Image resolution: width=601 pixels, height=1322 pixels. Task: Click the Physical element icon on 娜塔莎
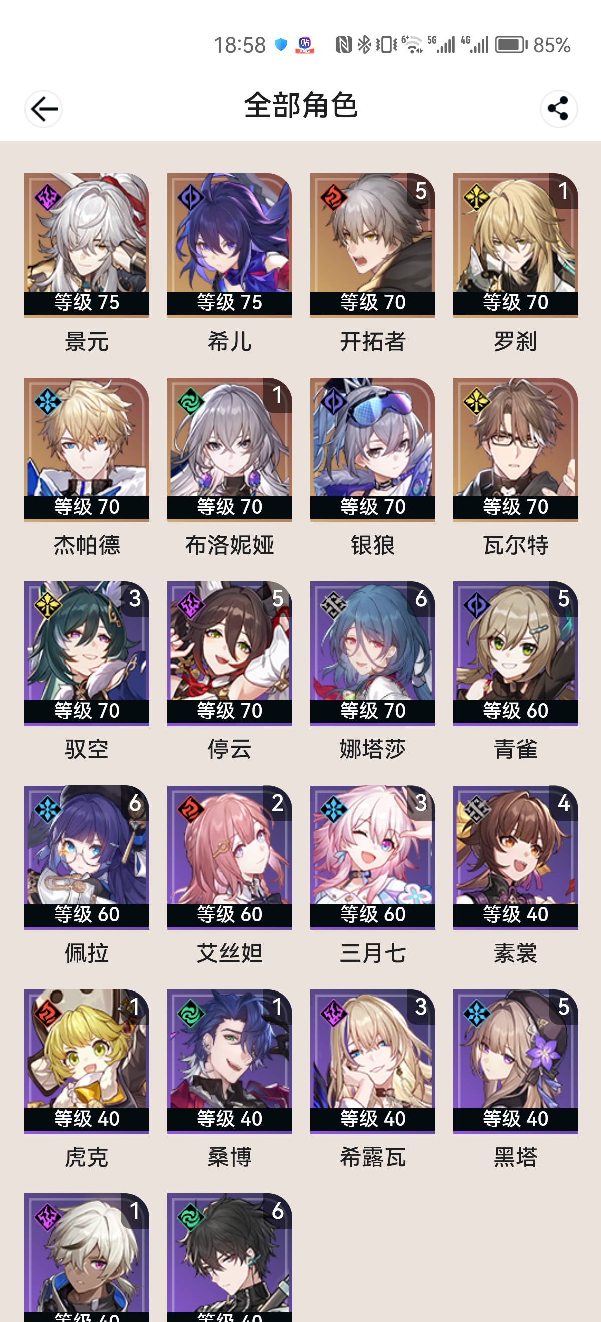334,605
